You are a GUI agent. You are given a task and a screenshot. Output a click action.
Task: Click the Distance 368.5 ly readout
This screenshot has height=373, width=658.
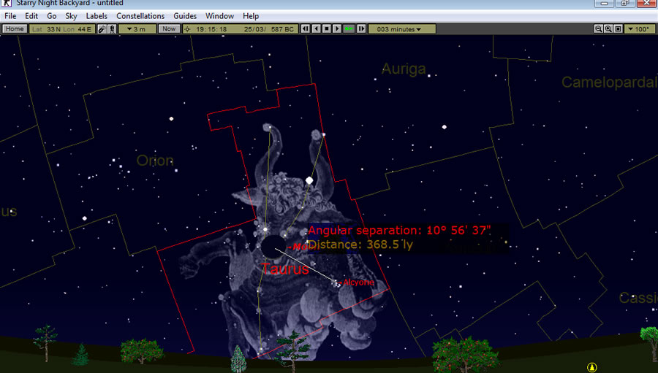360,245
